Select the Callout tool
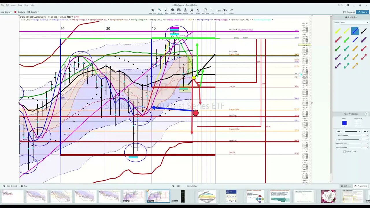The height and width of the screenshot is (208, 370). click(173, 11)
